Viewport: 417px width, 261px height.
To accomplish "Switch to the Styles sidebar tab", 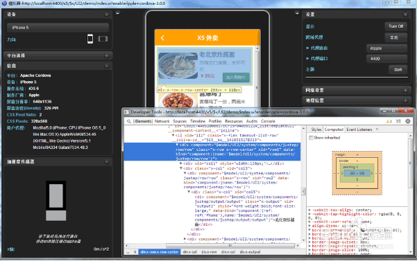I will [x=316, y=129].
